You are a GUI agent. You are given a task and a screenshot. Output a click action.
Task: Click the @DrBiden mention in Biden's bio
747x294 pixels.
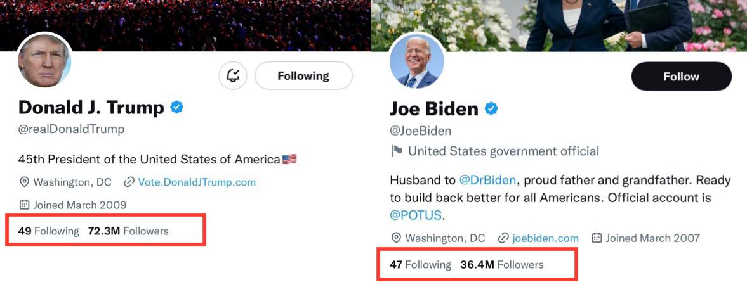click(x=487, y=180)
